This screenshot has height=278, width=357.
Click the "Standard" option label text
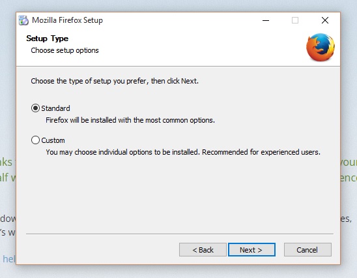[x=55, y=108]
